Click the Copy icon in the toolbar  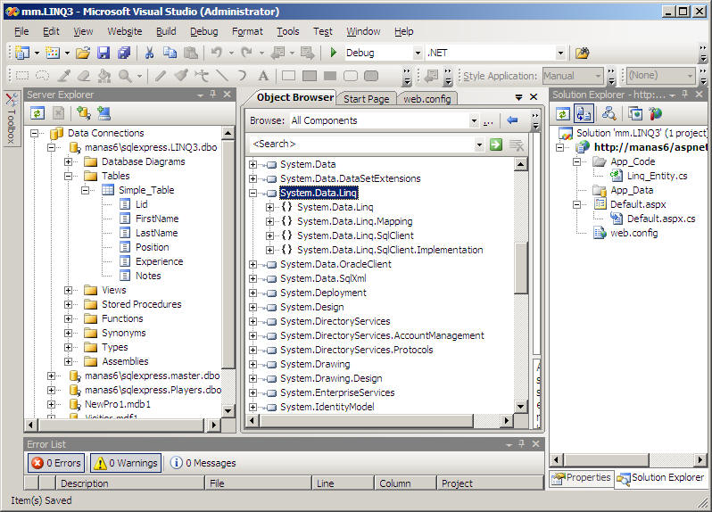coord(170,54)
